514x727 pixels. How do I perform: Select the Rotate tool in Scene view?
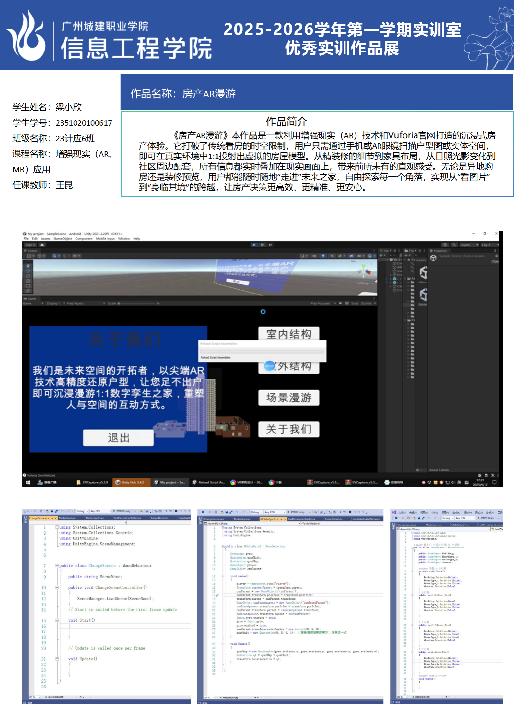click(x=28, y=276)
